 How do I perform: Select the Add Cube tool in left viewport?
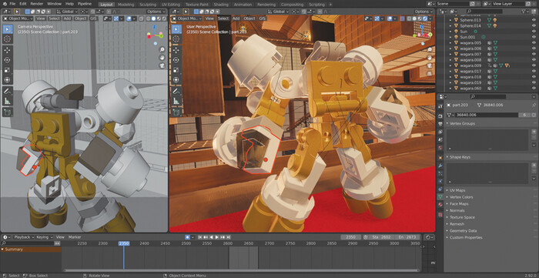pos(8,112)
